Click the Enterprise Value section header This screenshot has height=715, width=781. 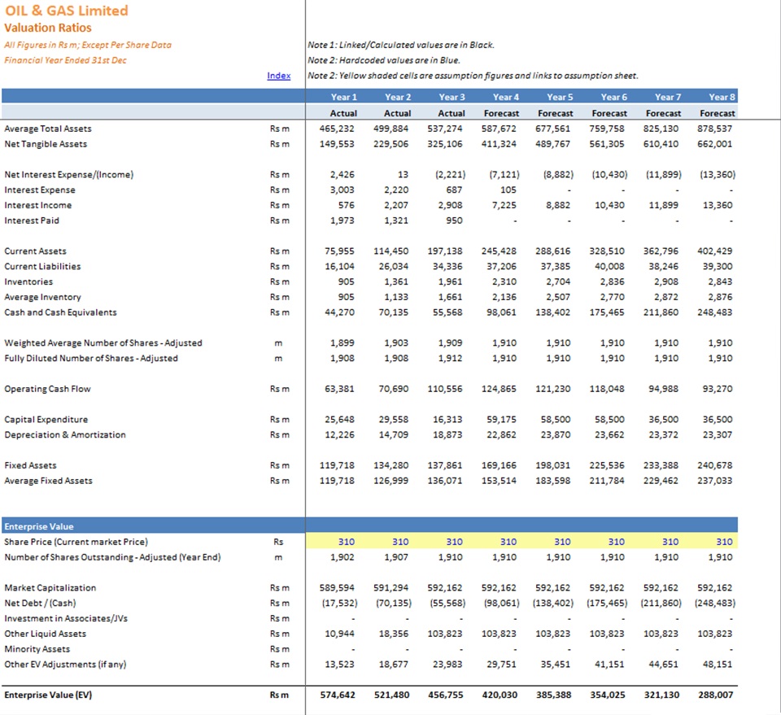(x=39, y=526)
